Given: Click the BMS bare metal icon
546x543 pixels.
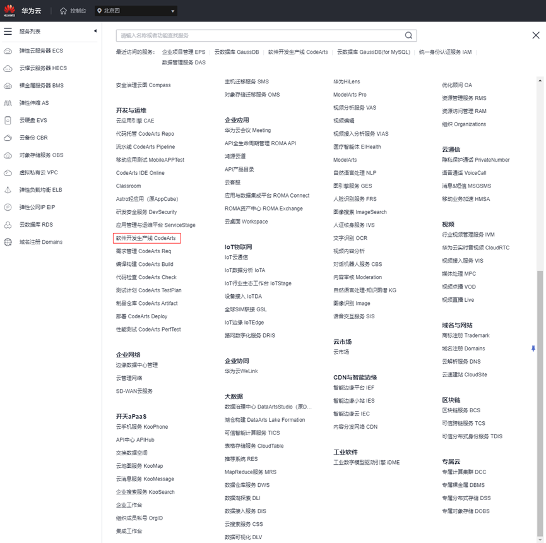Looking at the screenshot, I should coord(8,86).
